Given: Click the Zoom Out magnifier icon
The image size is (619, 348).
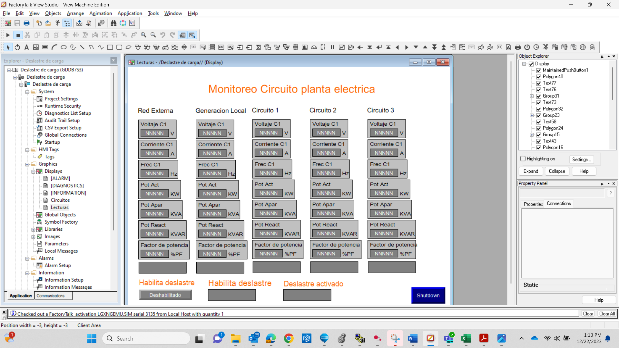Looking at the screenshot, I should (153, 35).
